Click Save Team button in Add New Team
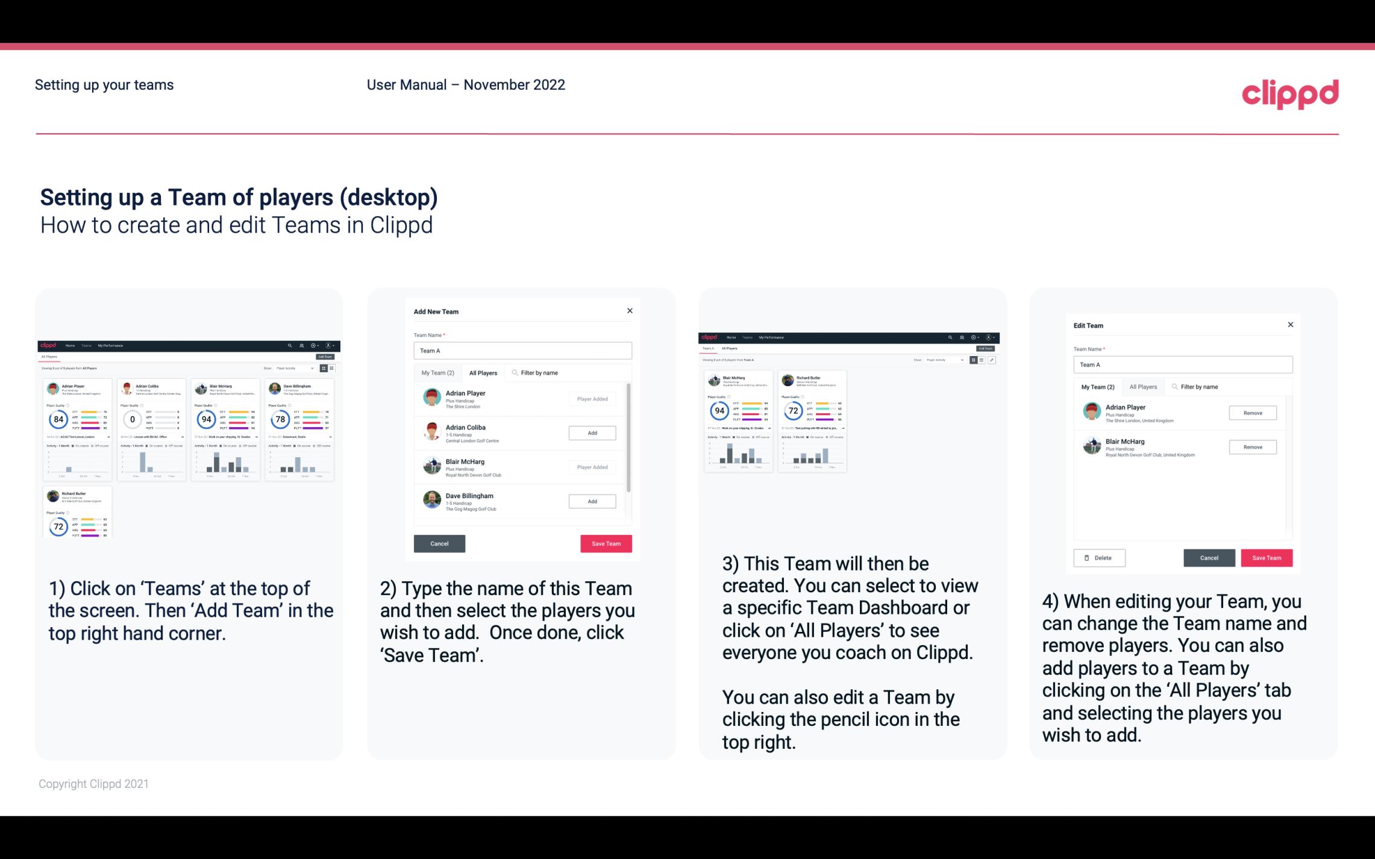The height and width of the screenshot is (859, 1375). (605, 542)
